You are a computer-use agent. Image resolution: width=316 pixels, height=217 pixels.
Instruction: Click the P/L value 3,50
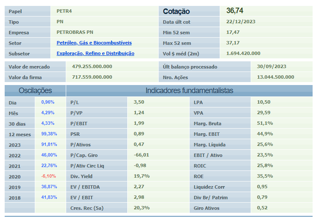point(139,102)
